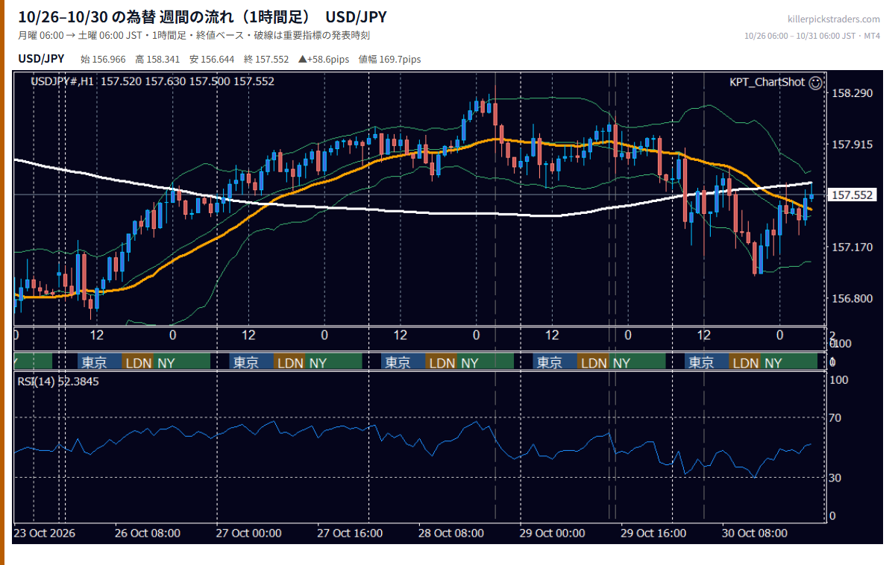The width and height of the screenshot is (895, 565).
Task: Click the date range text '10/26 06:00 – 10/31 06:00 JST · MT4'
Action: click(812, 36)
